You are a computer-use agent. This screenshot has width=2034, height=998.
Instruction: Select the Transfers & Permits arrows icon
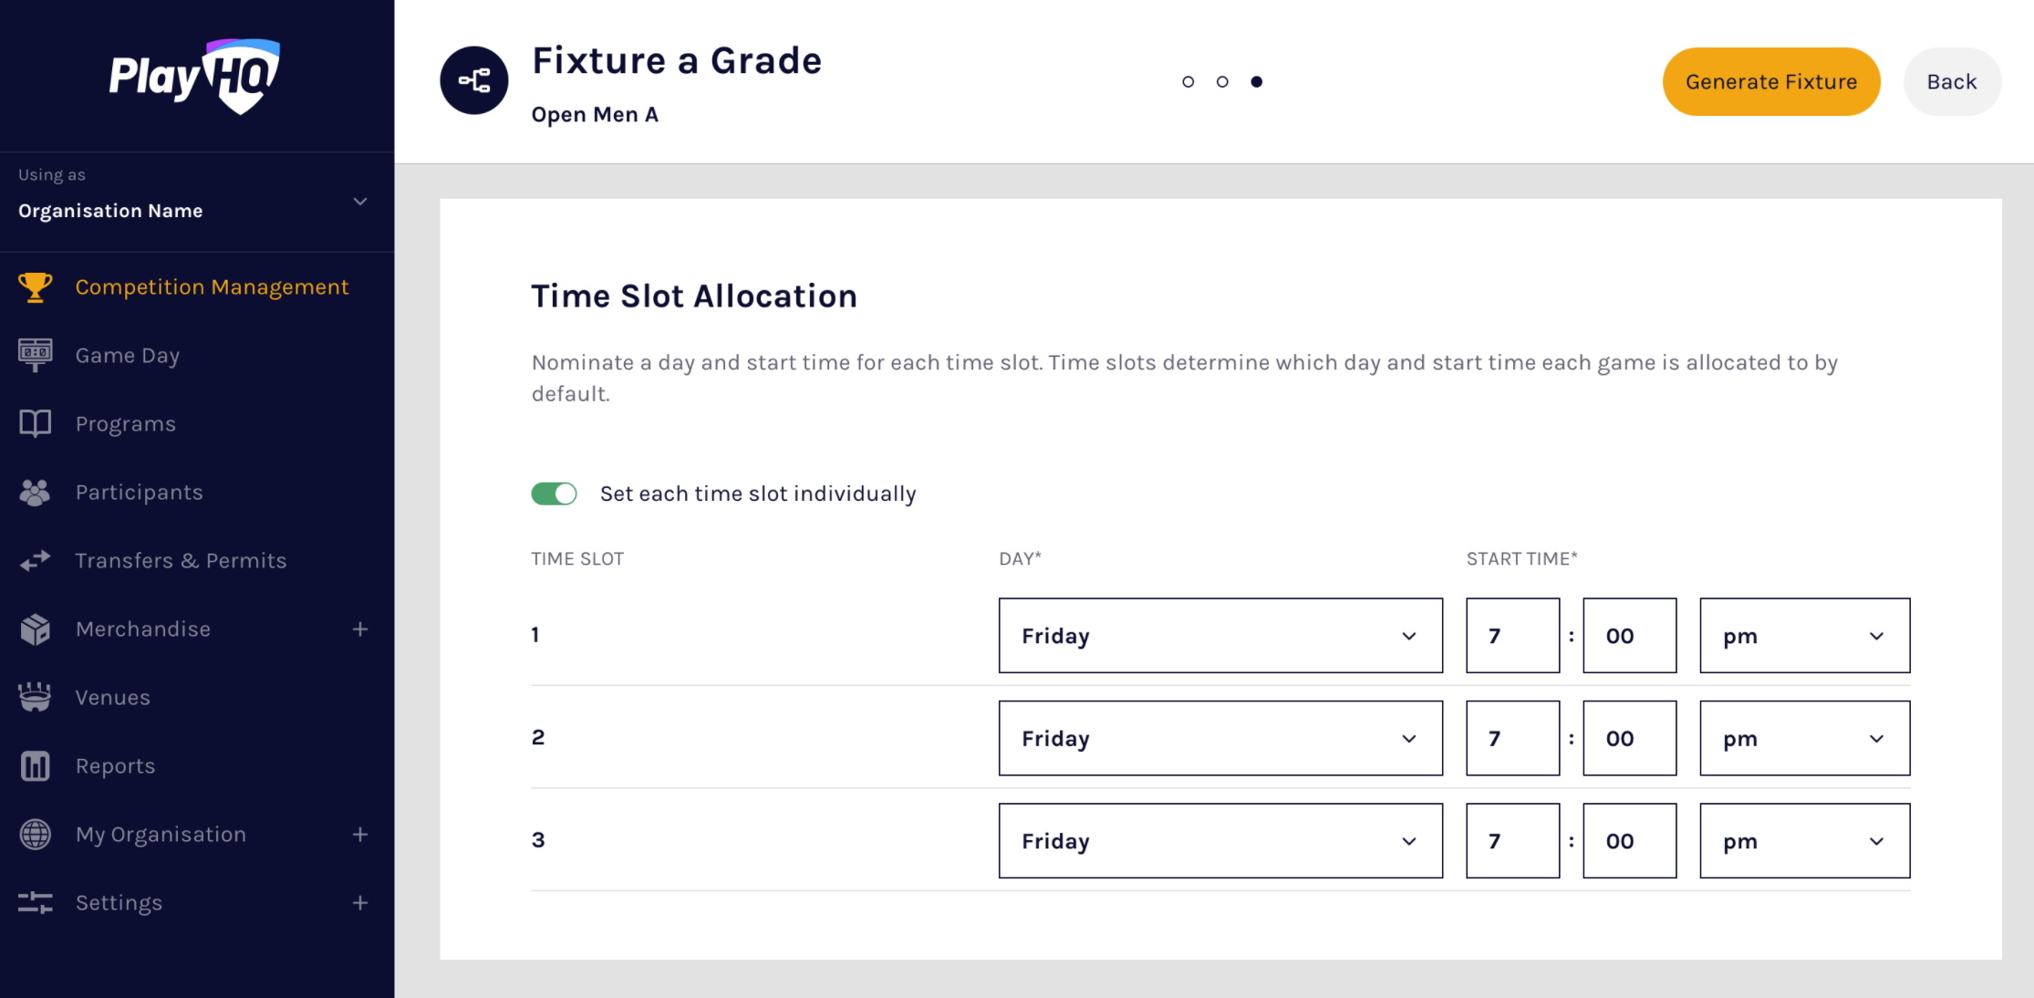click(x=36, y=560)
